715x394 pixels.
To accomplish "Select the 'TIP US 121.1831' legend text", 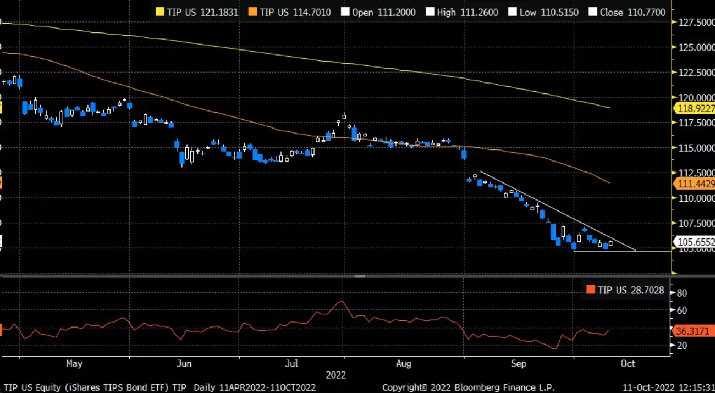I will pyautogui.click(x=204, y=12).
